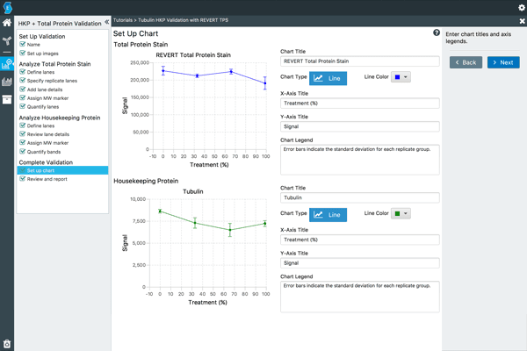Click the help question mark icon
The image size is (527, 351).
pos(437,32)
